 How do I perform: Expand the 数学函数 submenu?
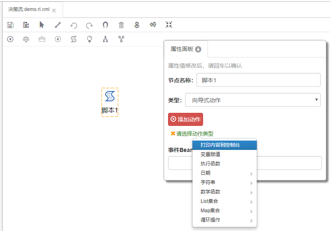point(225,192)
